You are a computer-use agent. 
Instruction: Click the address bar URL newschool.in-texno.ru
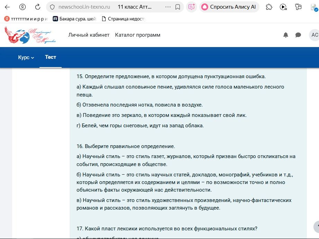84,7
